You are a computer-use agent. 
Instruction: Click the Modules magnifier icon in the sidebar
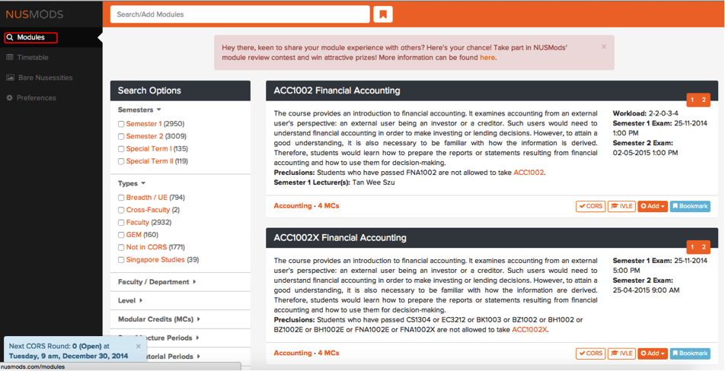pos(10,37)
